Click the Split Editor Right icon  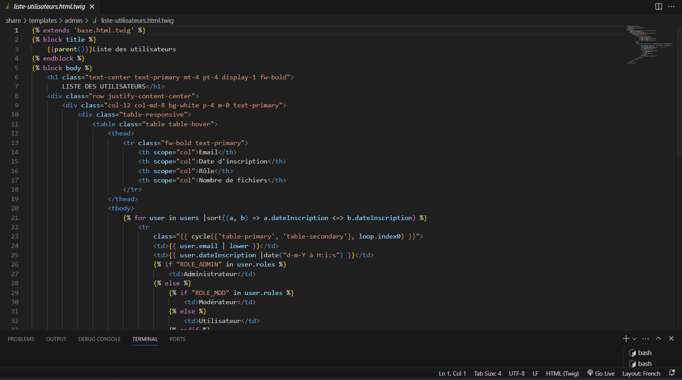(658, 7)
